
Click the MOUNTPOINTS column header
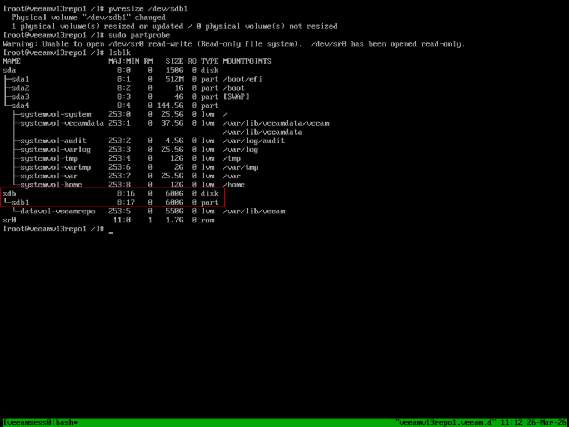coord(247,61)
